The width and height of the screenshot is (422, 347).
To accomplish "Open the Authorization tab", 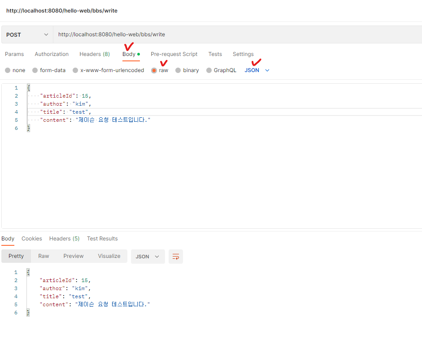I will pyautogui.click(x=52, y=54).
